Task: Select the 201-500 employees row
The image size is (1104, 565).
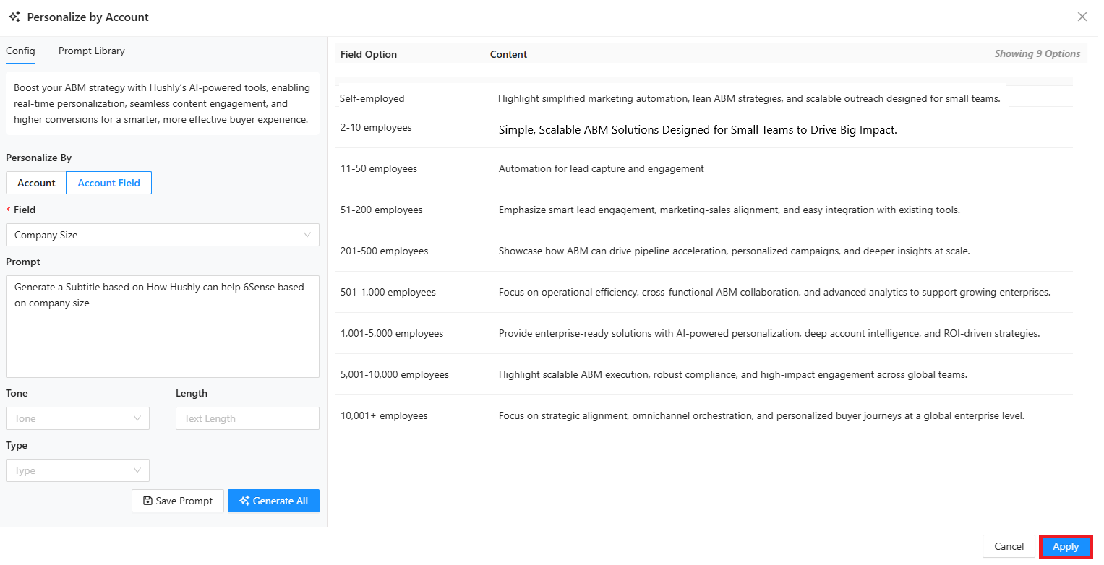Action: (x=703, y=251)
